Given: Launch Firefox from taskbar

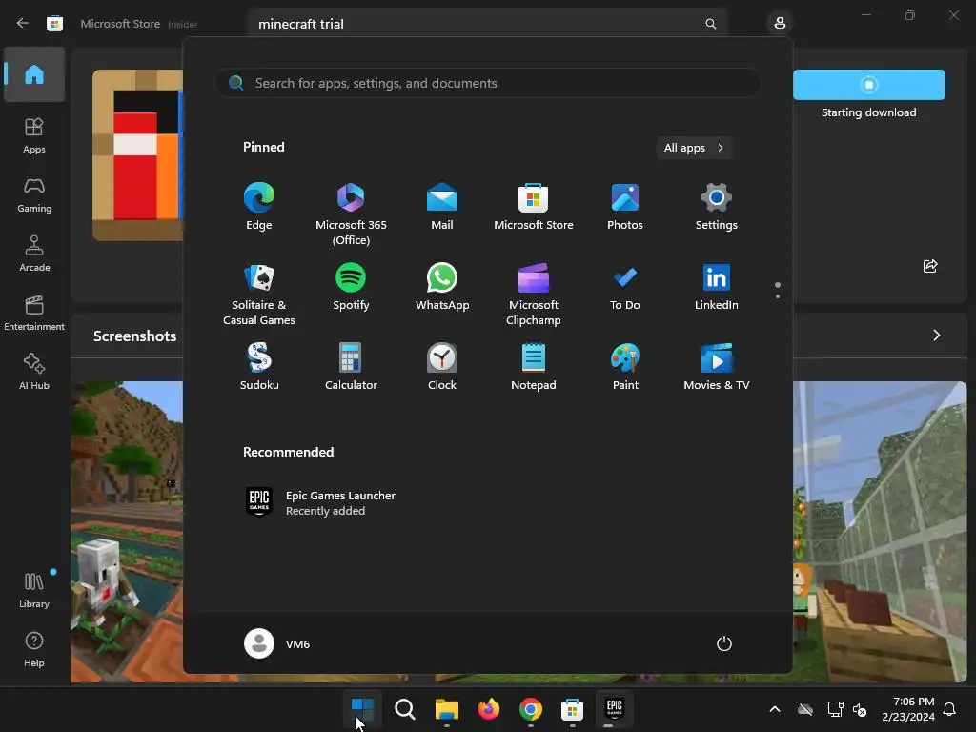Looking at the screenshot, I should [x=489, y=709].
